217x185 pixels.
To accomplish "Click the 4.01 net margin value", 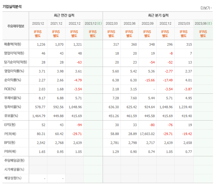I will [x=189, y=80].
